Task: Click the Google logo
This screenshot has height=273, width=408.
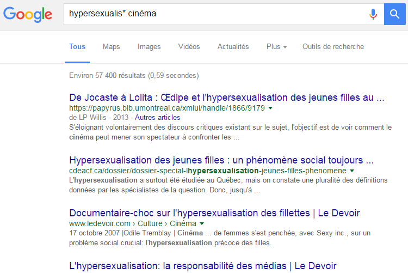Action: click(x=28, y=14)
